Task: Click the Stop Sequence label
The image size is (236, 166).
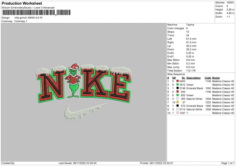Action: [x=176, y=74]
